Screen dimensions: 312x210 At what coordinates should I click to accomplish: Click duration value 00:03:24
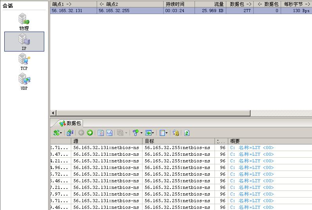pos(175,11)
